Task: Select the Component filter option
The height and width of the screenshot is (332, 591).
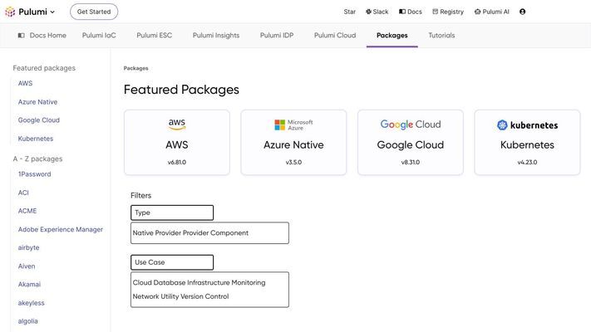Action: tap(229, 233)
